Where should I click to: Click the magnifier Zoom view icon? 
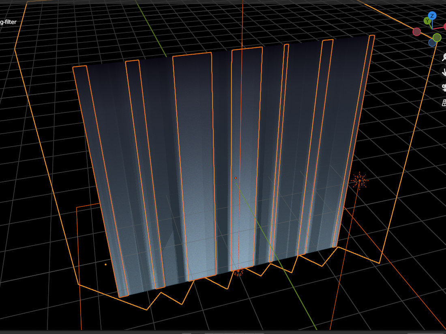click(x=444, y=57)
